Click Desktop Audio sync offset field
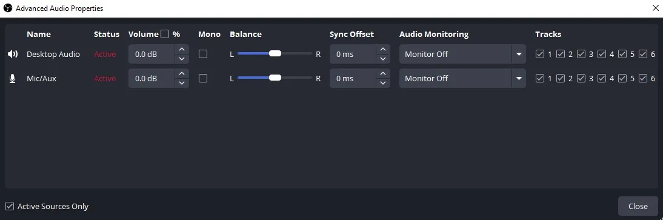The width and height of the screenshot is (663, 220). 353,54
